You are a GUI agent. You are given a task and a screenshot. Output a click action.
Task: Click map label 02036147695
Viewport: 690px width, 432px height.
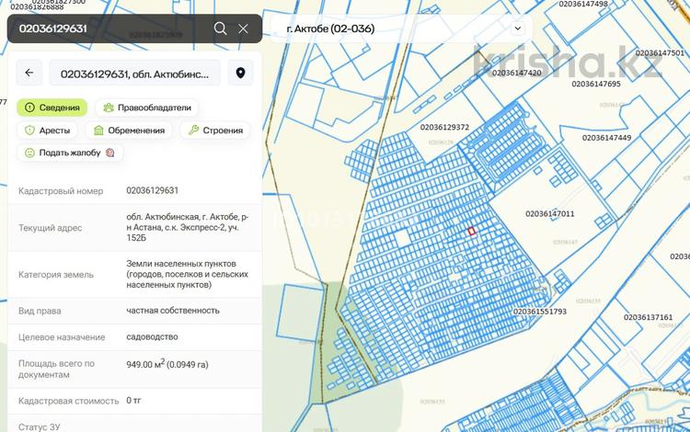pyautogui.click(x=596, y=84)
